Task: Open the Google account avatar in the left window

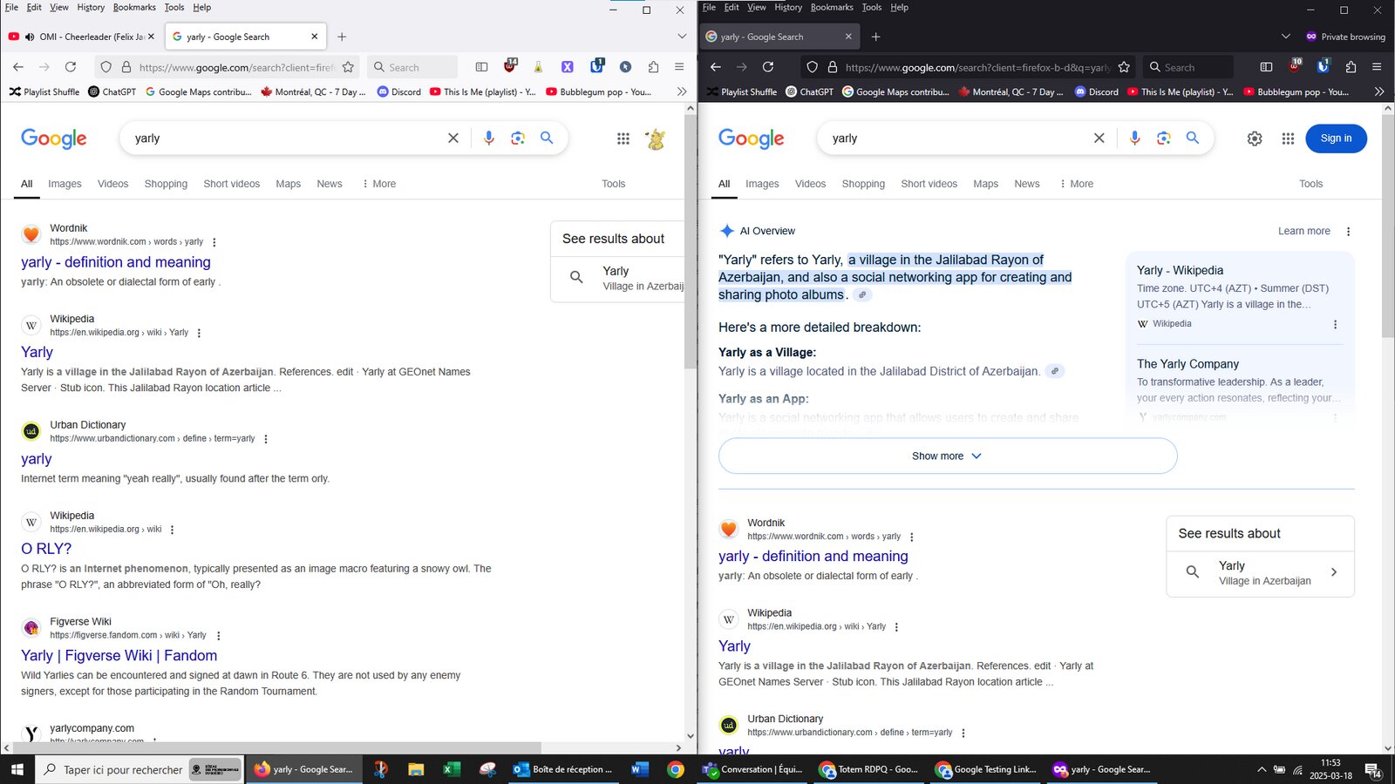Action: tap(656, 139)
